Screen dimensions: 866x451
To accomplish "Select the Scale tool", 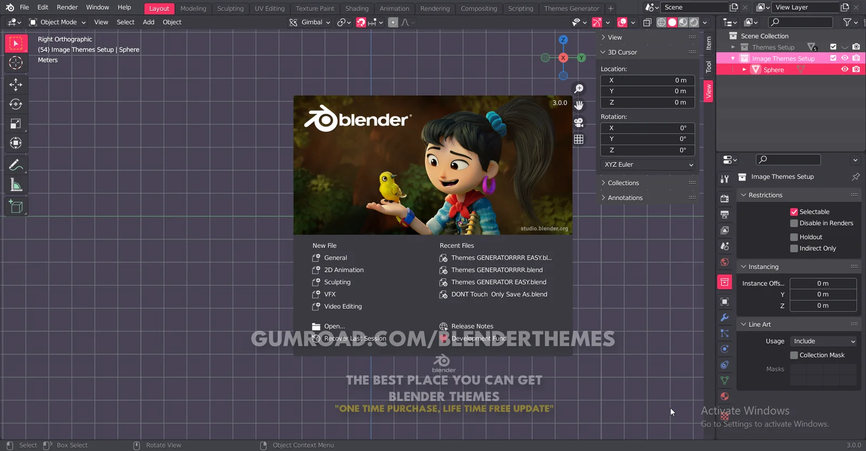I will [x=16, y=123].
